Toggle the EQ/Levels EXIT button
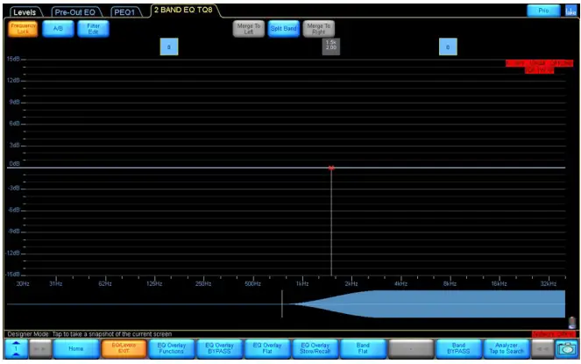Image resolution: width=581 pixels, height=364 pixels. click(x=124, y=349)
